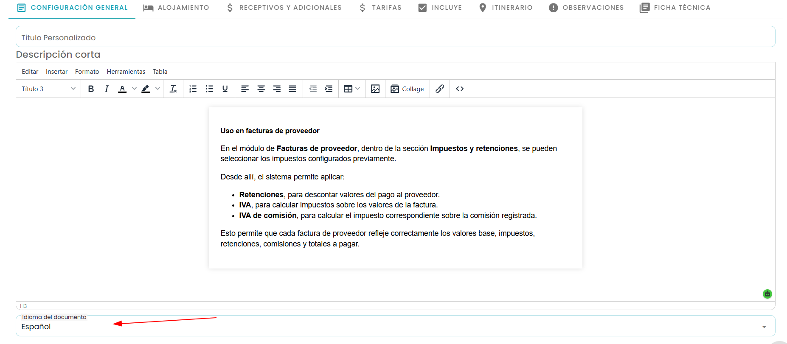Insert a bulleted list

coord(209,89)
